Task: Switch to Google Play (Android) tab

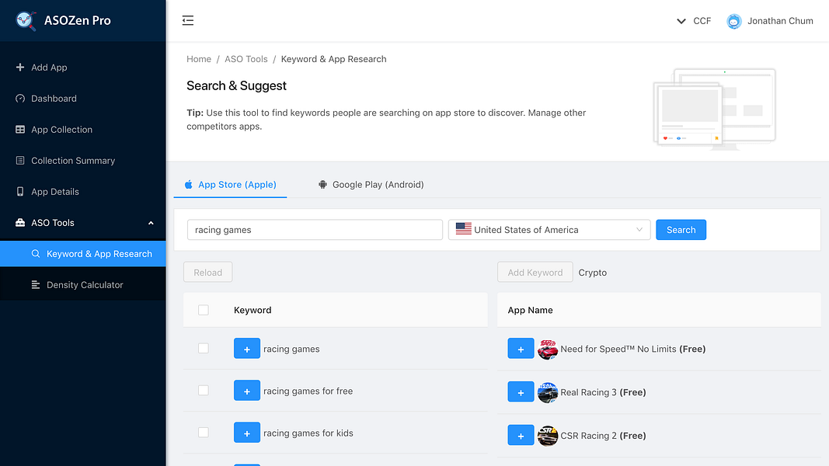Action: click(371, 184)
